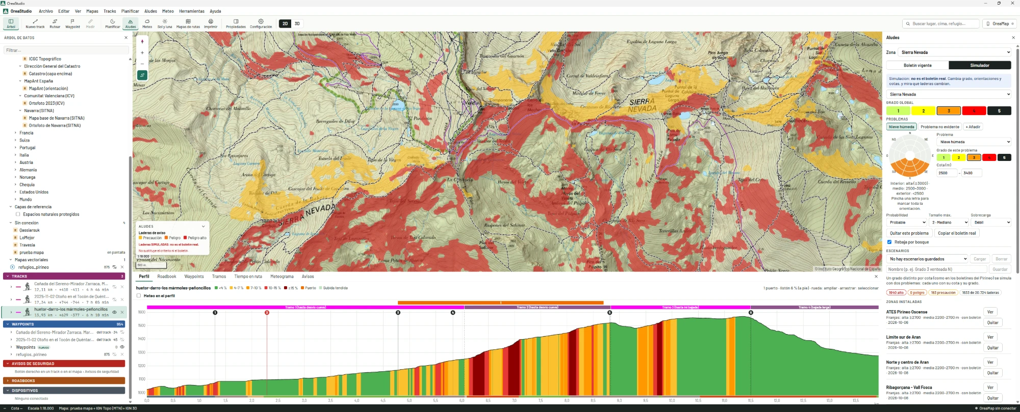Image resolution: width=1020 pixels, height=412 pixels.
Task: Activate the Waypoint flag tool
Action: 72,23
